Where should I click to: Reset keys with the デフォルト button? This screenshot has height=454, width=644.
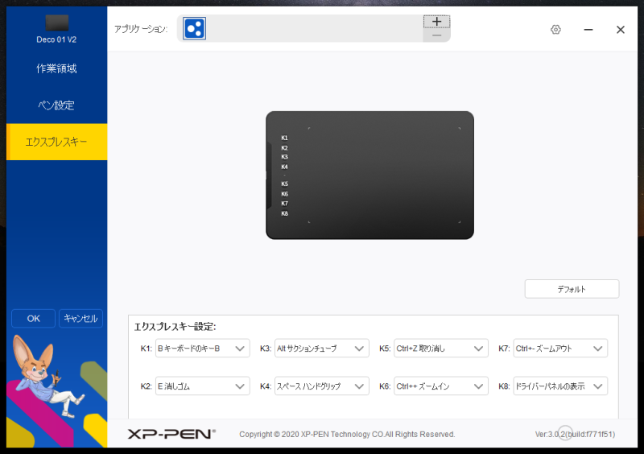click(x=572, y=289)
